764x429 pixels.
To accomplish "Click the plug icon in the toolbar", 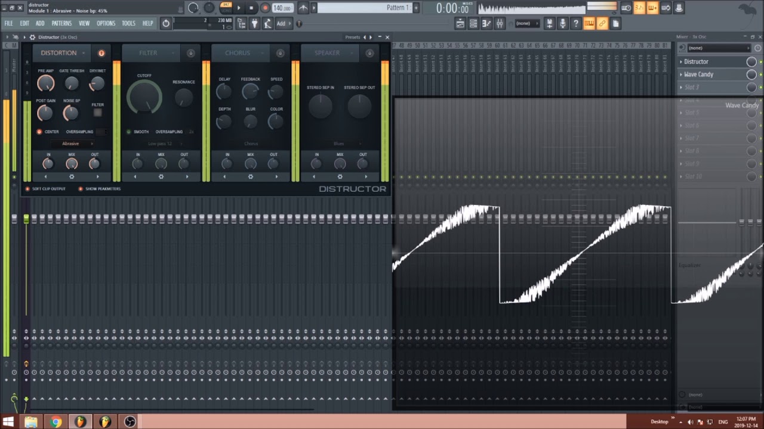I will (x=254, y=23).
